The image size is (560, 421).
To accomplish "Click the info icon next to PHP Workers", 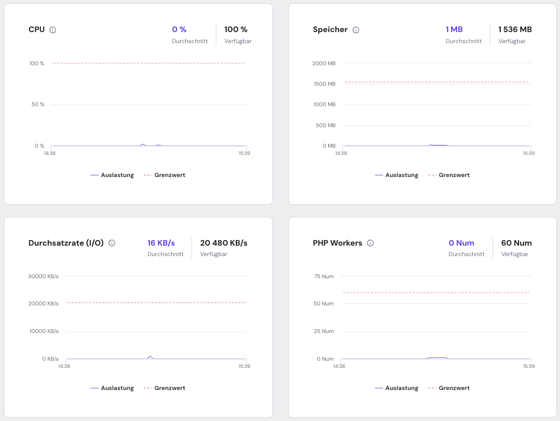I will click(370, 243).
